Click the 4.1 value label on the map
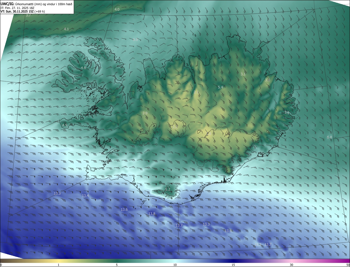The width and height of the screenshot is (350, 267). pos(66,29)
